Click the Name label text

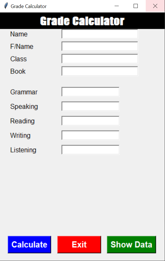[x=18, y=34]
